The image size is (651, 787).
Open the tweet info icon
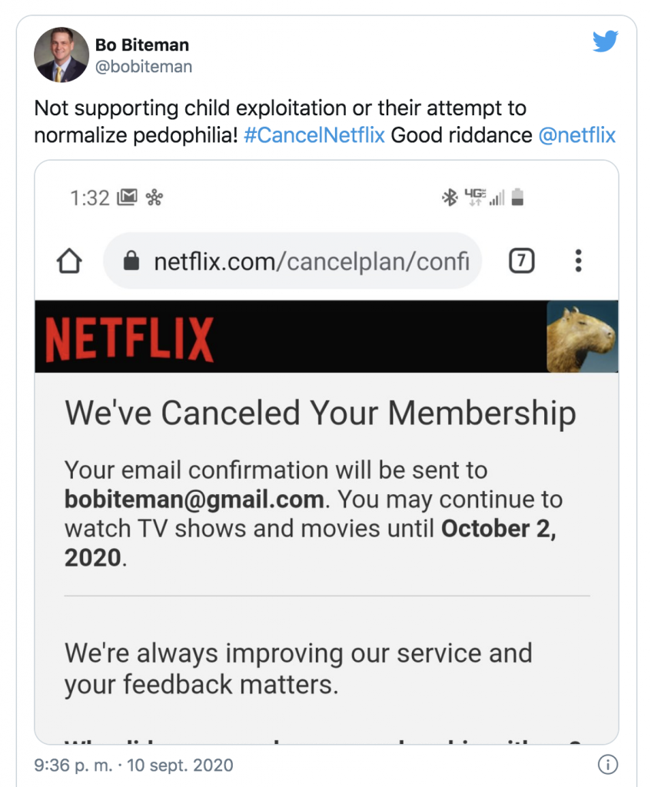[607, 765]
